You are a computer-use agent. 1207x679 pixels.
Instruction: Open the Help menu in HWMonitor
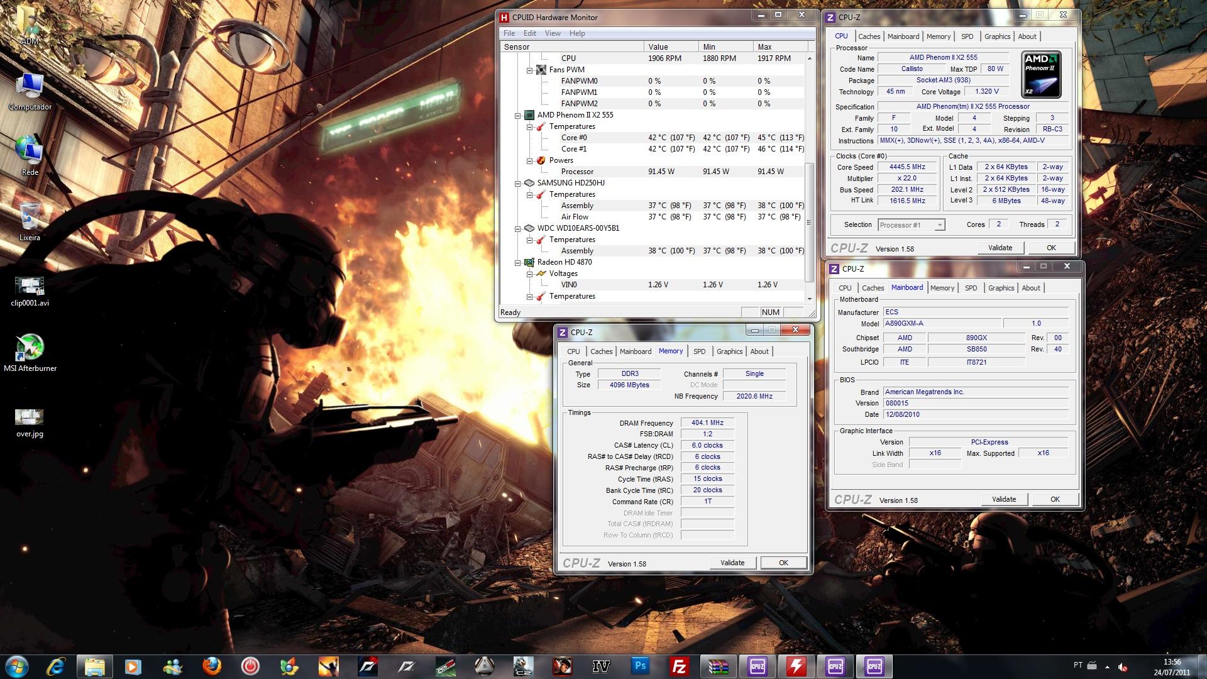[x=577, y=33]
